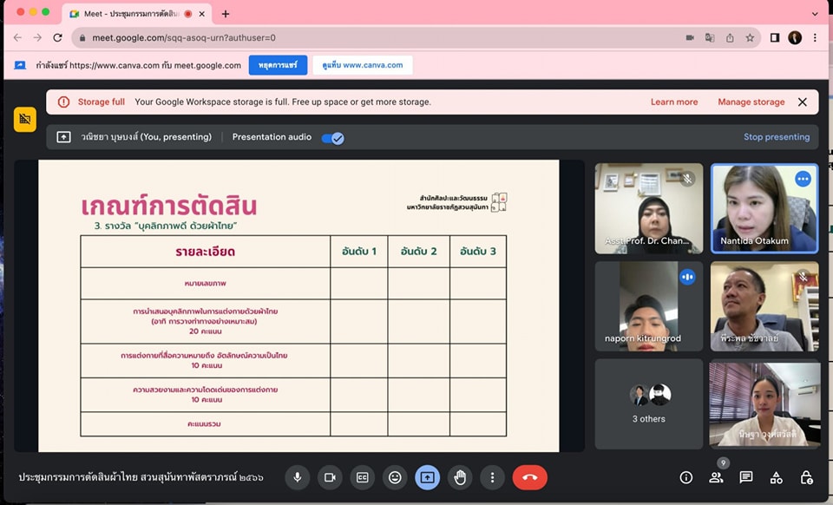Open the in-call chat panel

pyautogui.click(x=745, y=477)
